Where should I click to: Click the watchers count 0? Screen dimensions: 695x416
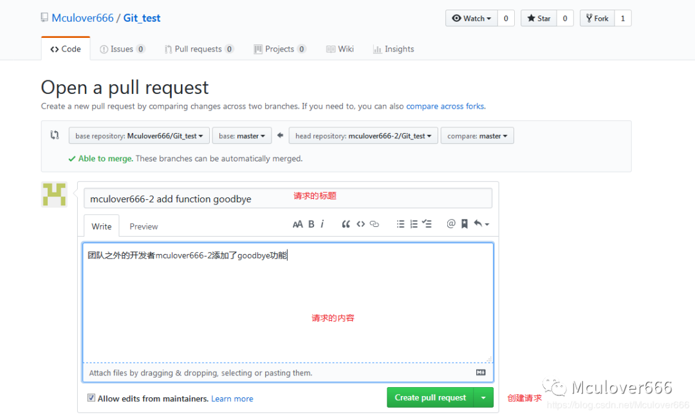[506, 18]
